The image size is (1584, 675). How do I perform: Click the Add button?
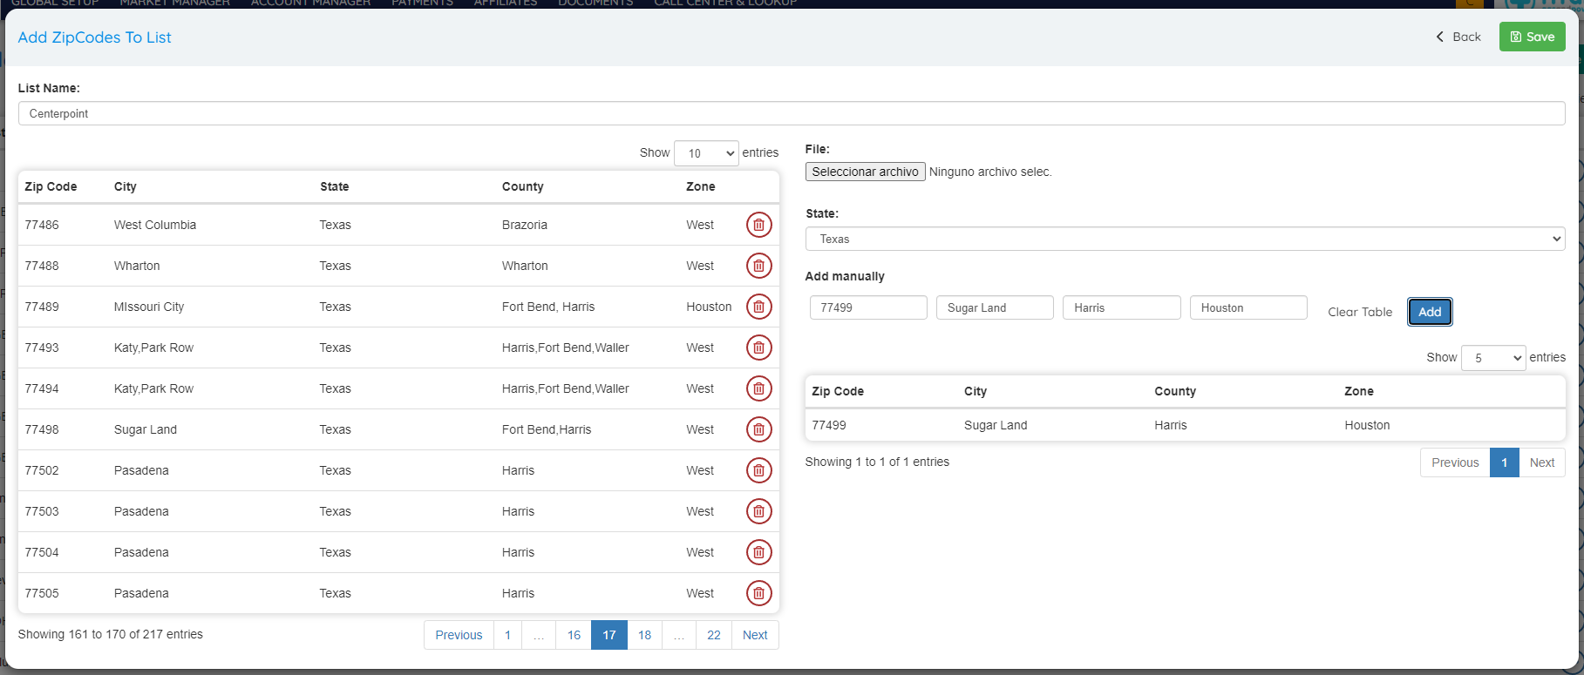coord(1430,312)
